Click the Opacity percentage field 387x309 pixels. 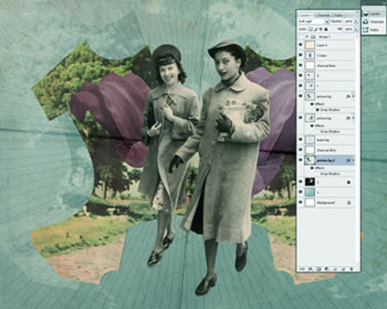coord(349,21)
